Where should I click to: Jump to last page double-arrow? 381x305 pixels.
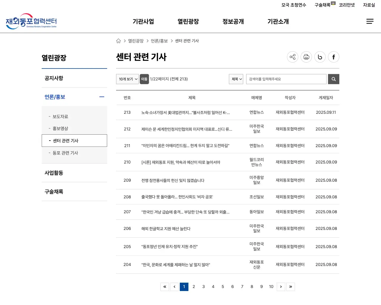coord(291,287)
